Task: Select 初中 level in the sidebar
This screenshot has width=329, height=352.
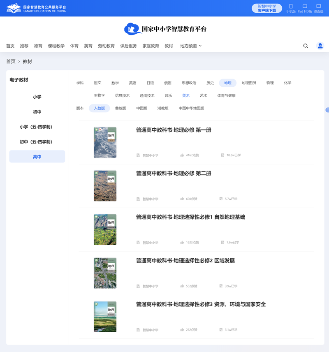Action: (37, 111)
